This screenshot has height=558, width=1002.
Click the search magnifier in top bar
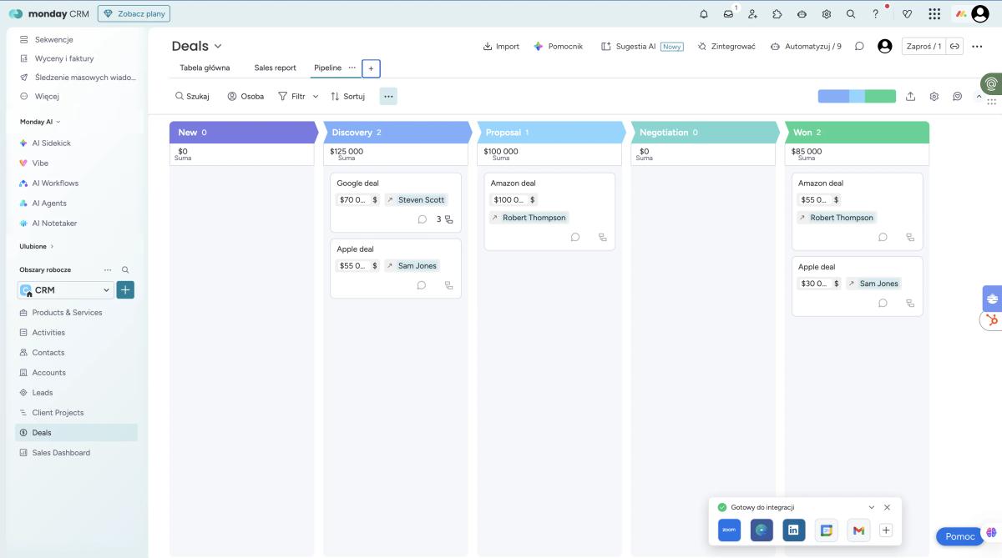coord(851,13)
